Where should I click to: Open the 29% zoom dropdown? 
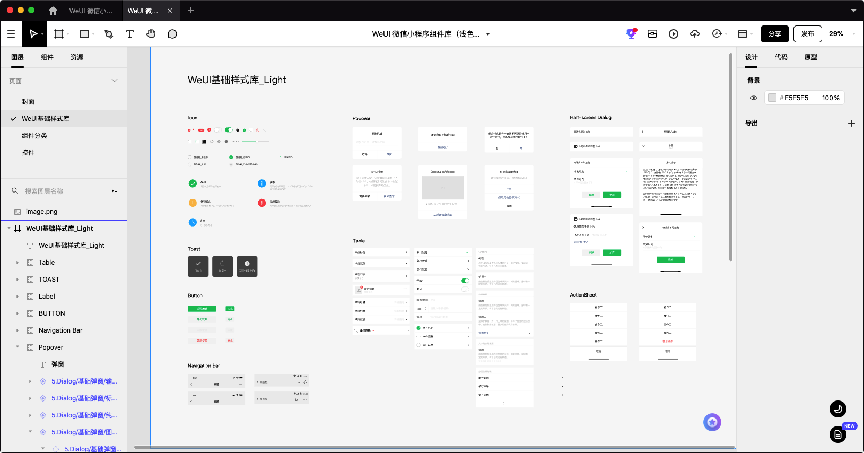coord(842,34)
